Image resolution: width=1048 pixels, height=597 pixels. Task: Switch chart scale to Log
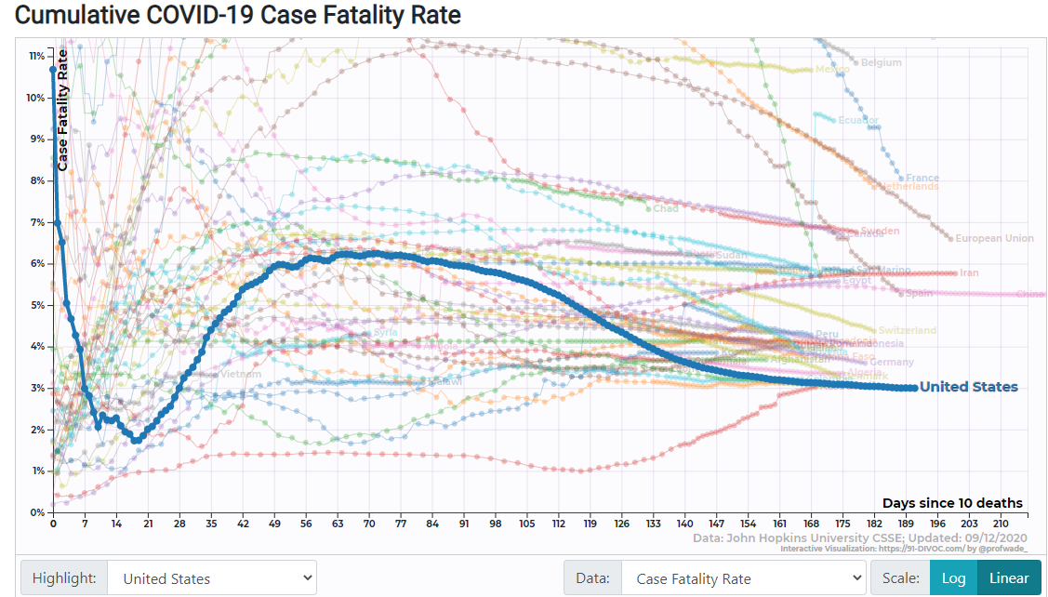tap(953, 578)
